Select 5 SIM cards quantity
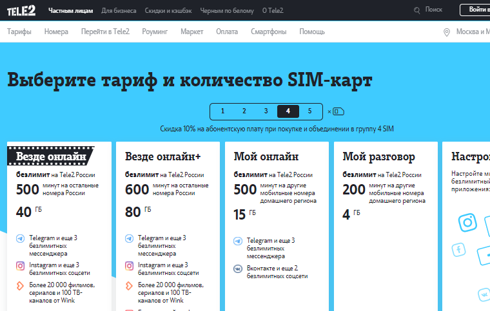 tap(309, 111)
